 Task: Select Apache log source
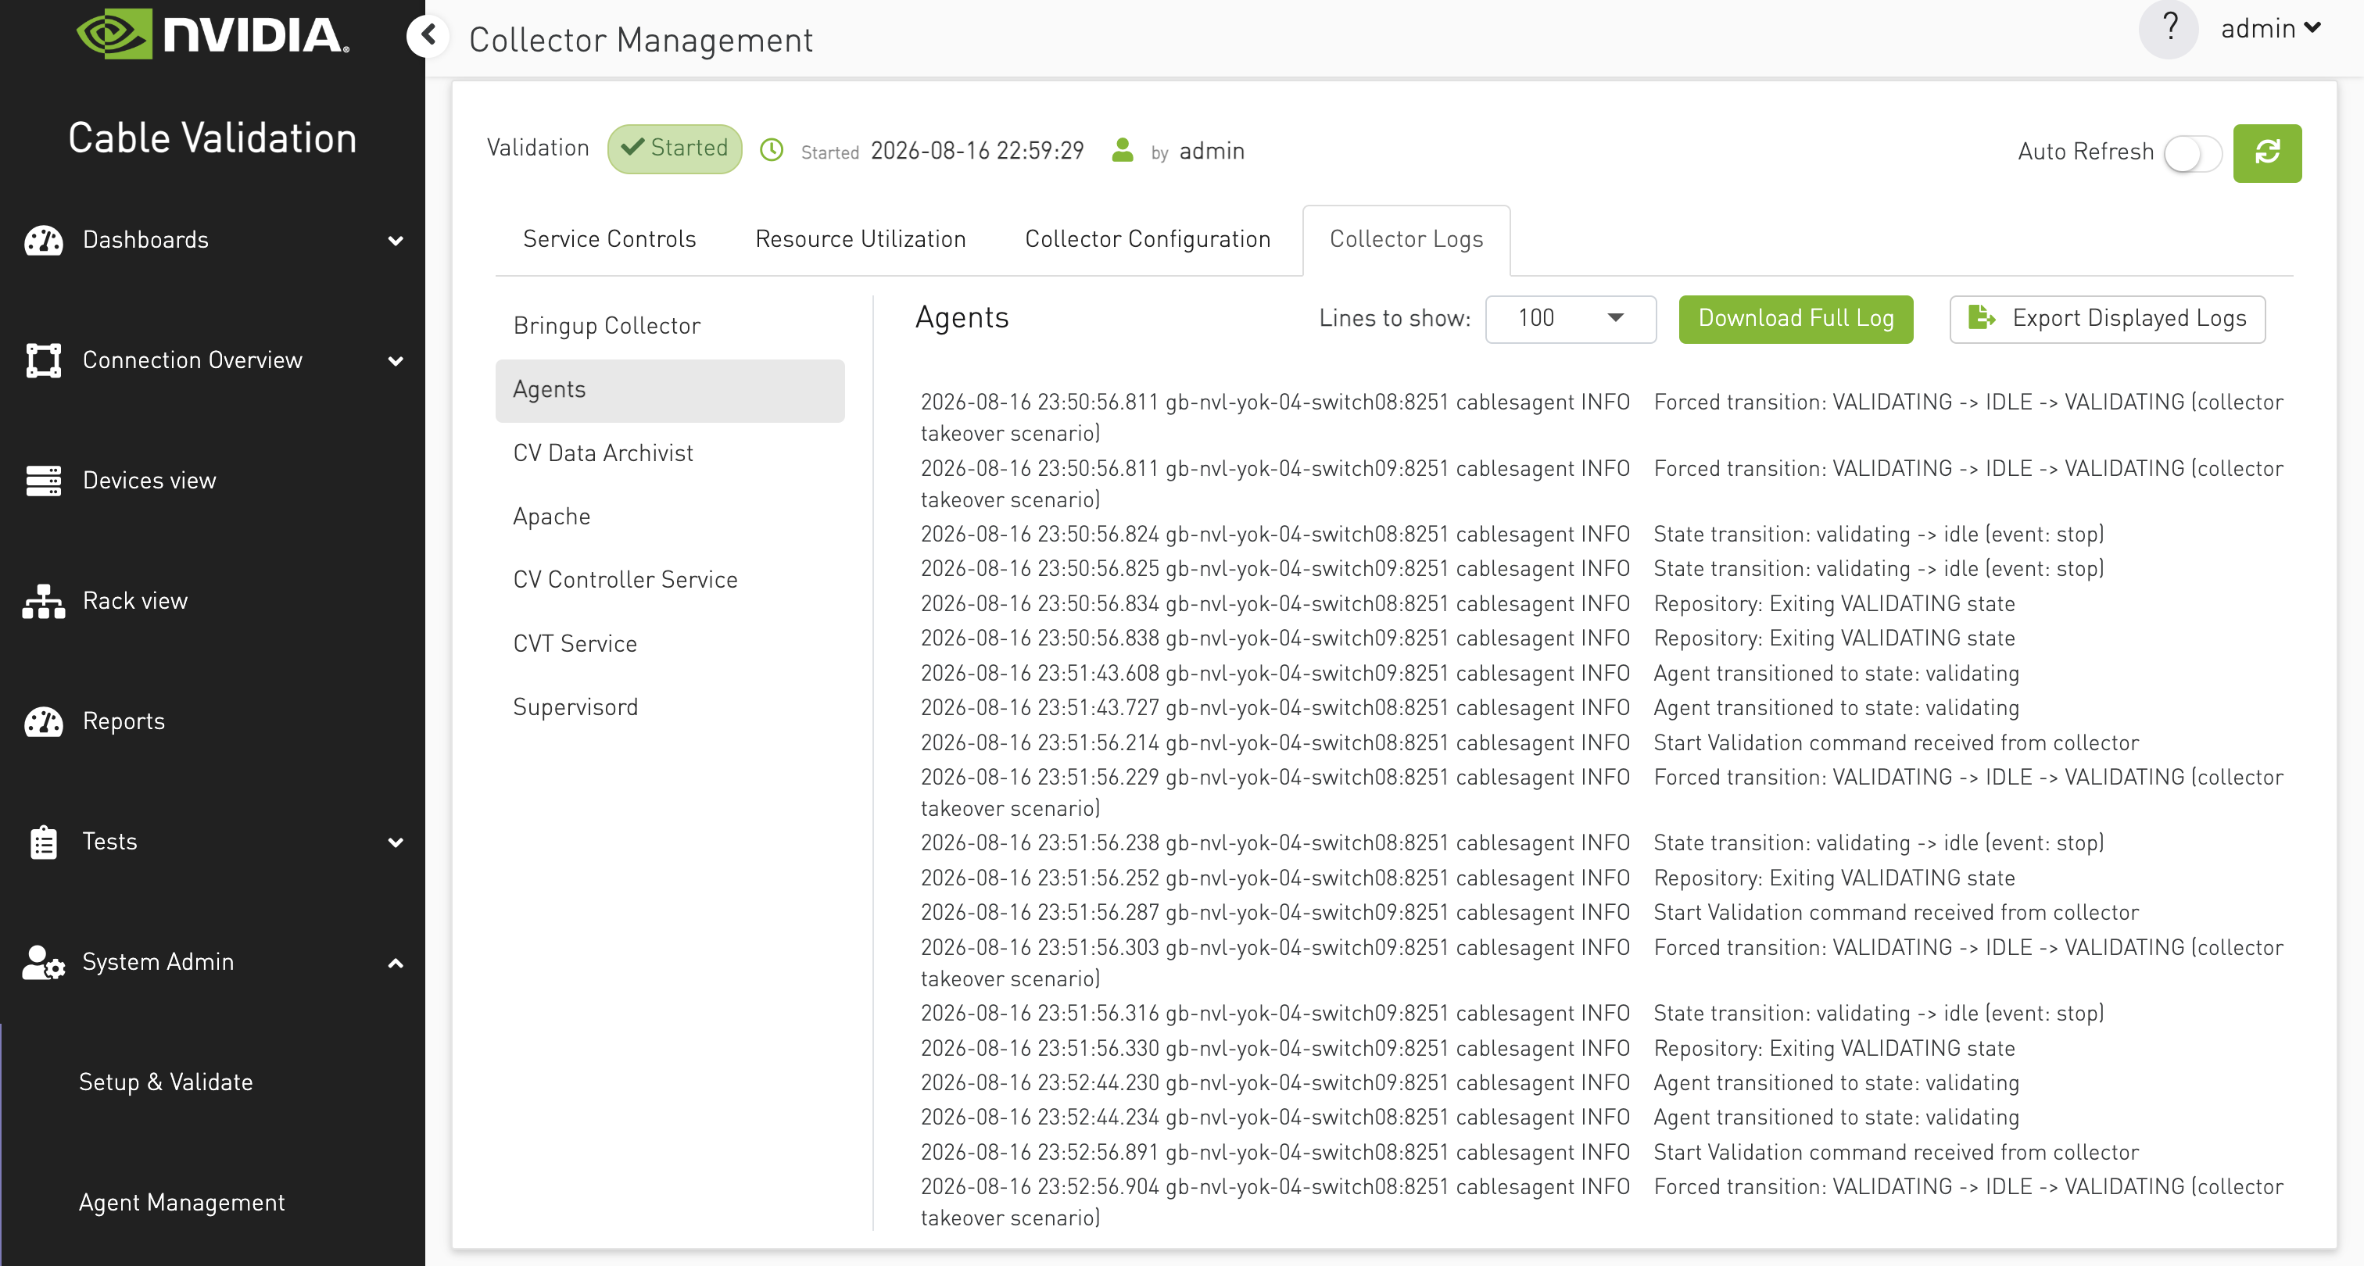670,517
